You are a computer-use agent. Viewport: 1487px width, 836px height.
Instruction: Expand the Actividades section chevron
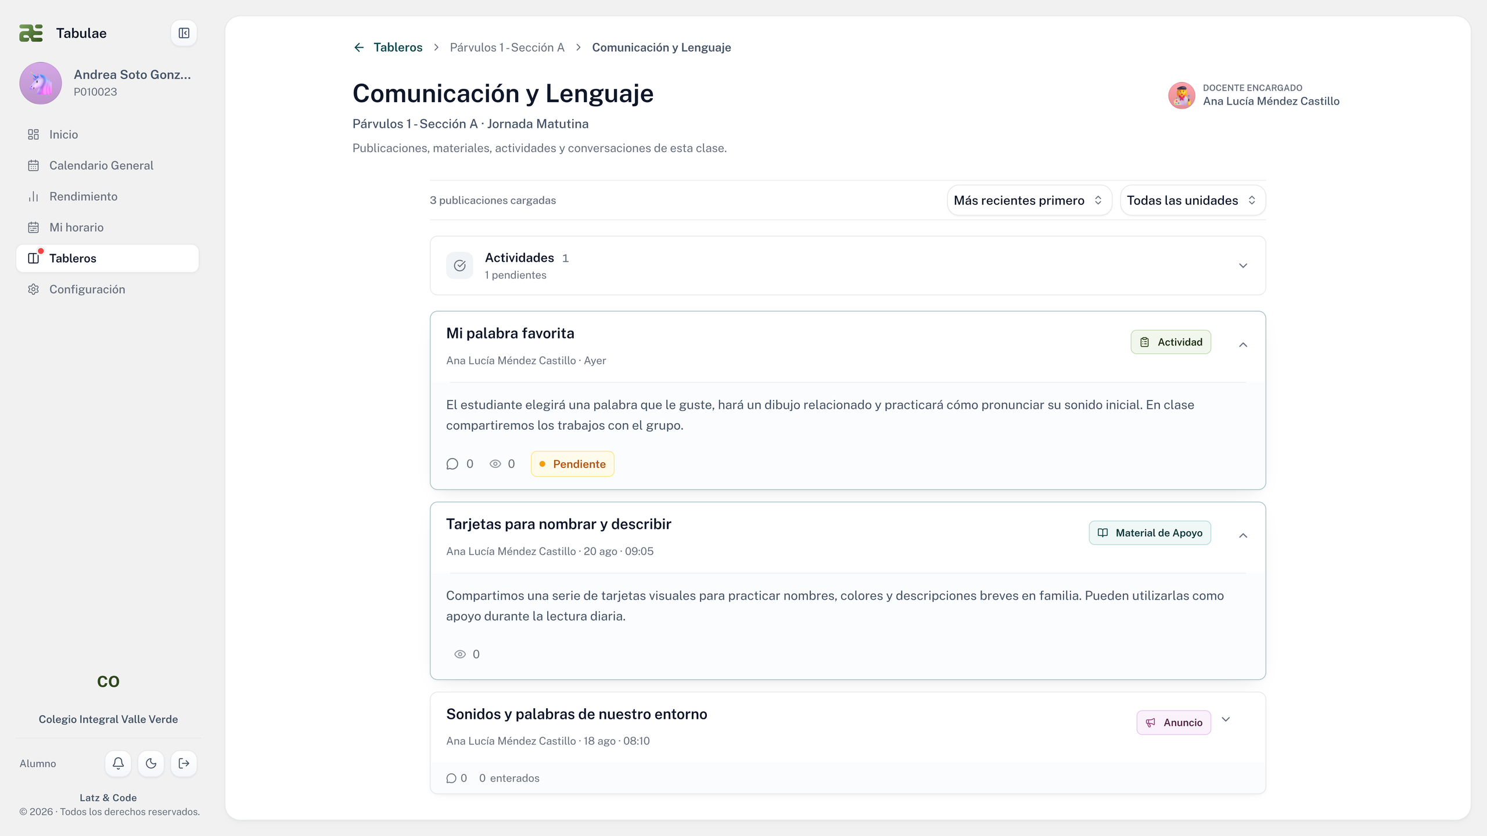point(1243,265)
